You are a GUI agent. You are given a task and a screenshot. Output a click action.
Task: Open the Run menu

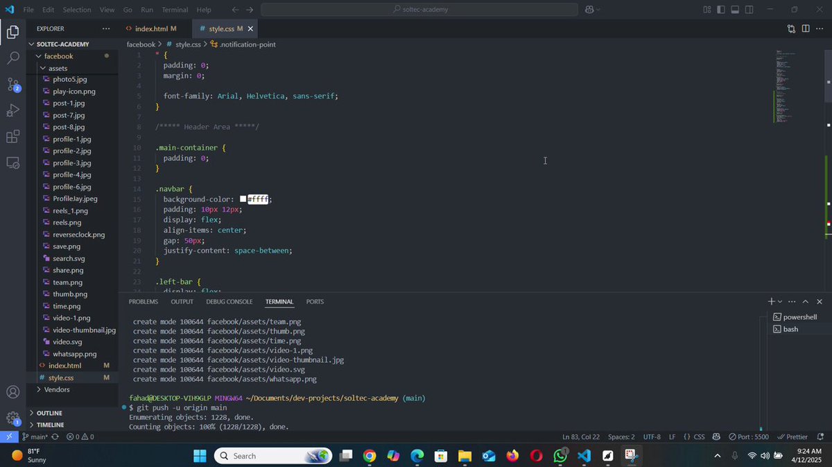point(147,10)
